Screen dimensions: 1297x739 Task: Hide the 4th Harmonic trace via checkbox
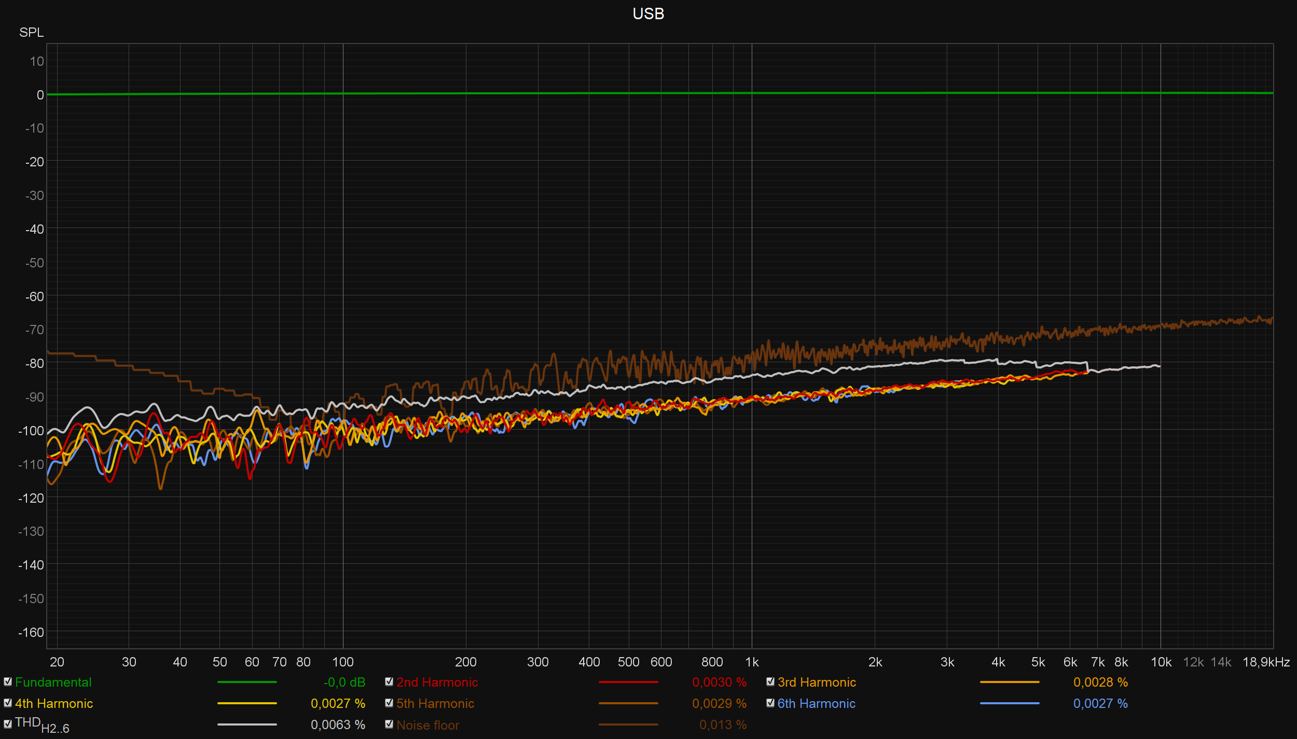coord(8,703)
